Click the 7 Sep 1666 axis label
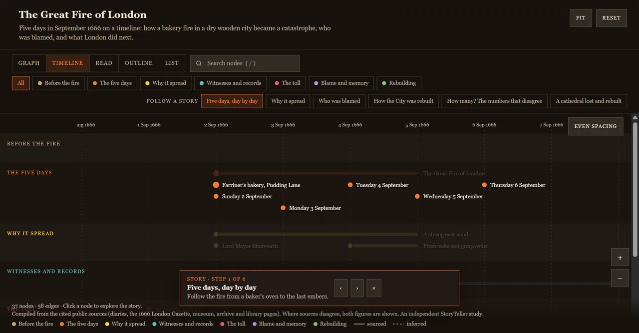The width and height of the screenshot is (639, 333). (x=552, y=125)
